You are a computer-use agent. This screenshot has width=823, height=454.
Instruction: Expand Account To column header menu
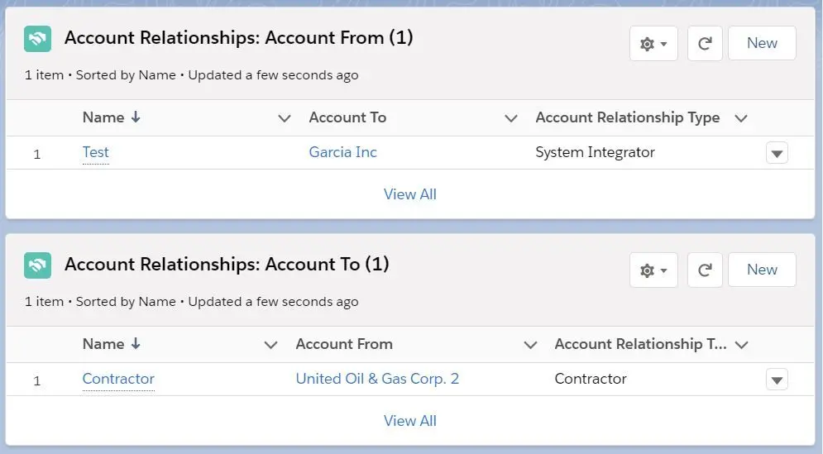pos(510,118)
